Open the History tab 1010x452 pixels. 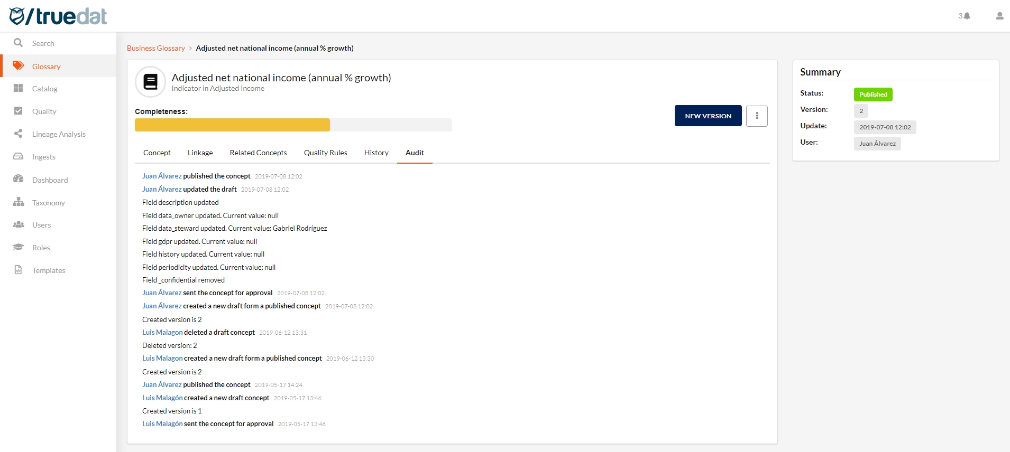pos(376,153)
